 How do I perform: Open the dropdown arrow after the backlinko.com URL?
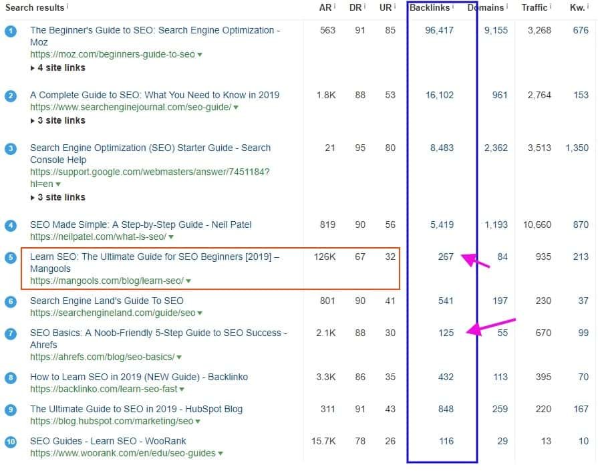pos(182,389)
